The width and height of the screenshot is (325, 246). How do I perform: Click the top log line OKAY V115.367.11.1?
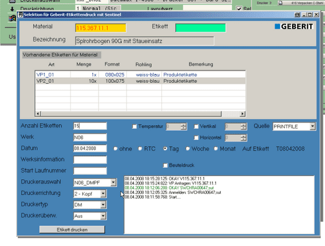[164, 179]
